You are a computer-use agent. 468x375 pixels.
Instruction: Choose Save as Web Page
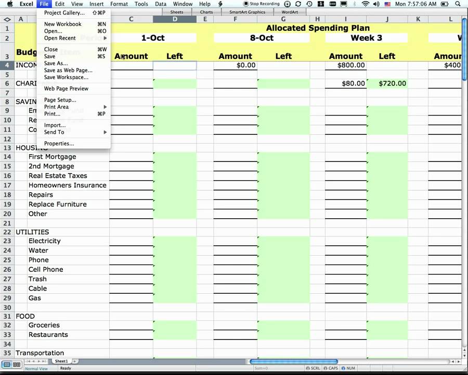coord(73,70)
